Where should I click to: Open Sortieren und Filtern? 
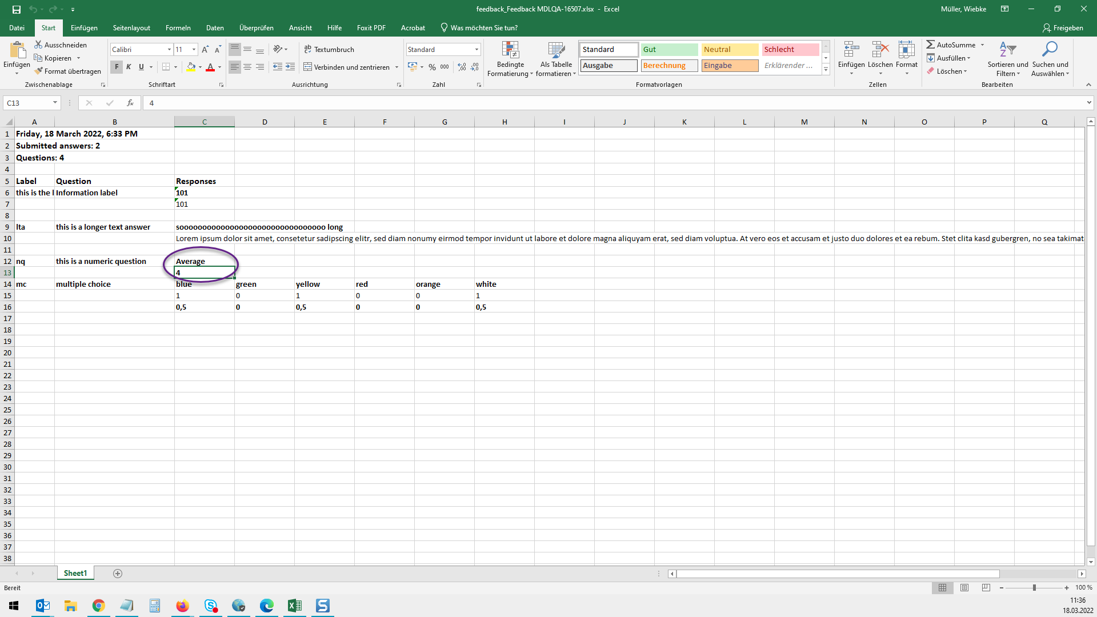pyautogui.click(x=1008, y=59)
